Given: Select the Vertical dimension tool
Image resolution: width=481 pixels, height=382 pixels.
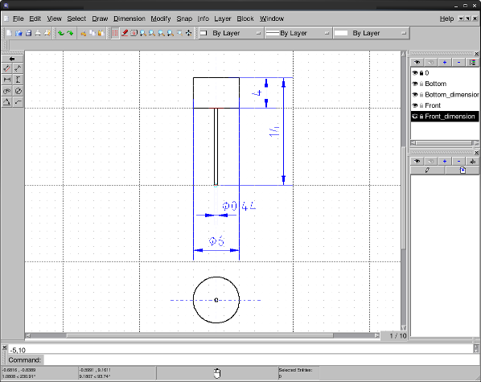Looking at the screenshot, I should pos(18,80).
